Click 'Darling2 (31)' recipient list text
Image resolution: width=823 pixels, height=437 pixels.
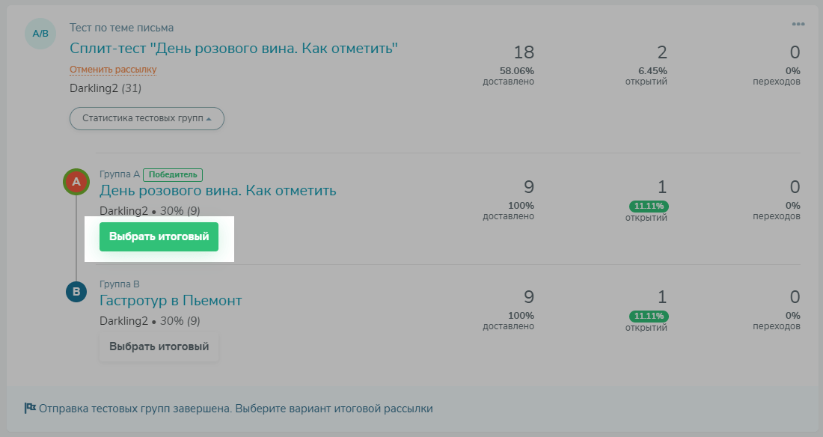point(105,88)
